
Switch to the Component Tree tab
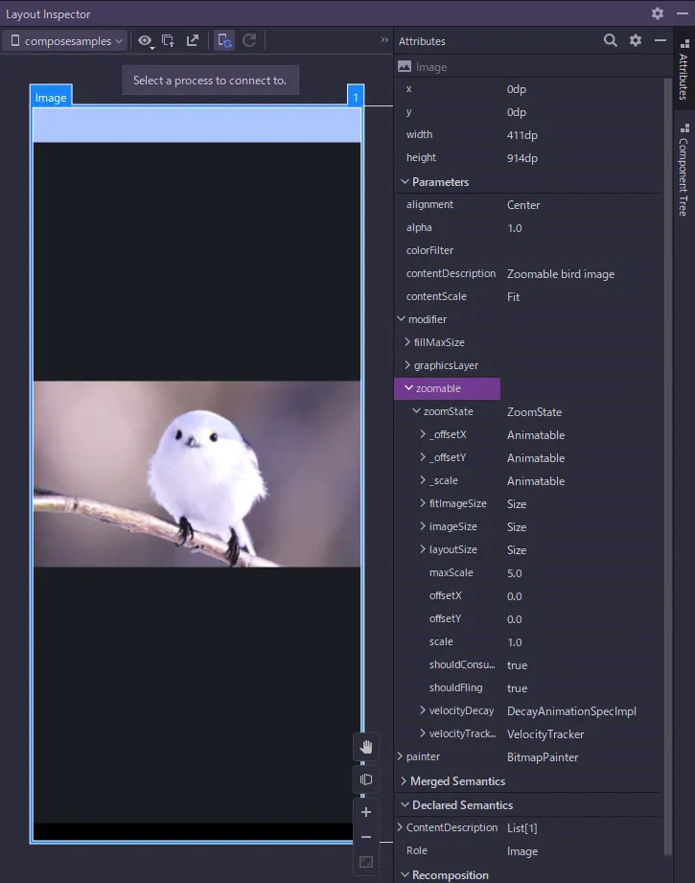(683, 173)
